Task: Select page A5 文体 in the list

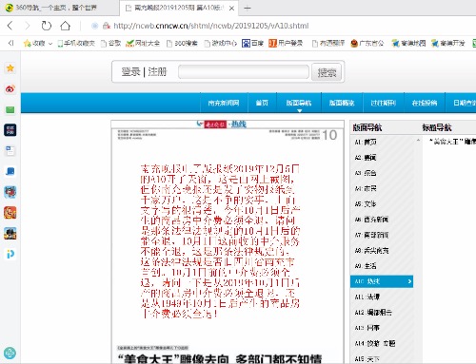Action: coord(382,204)
